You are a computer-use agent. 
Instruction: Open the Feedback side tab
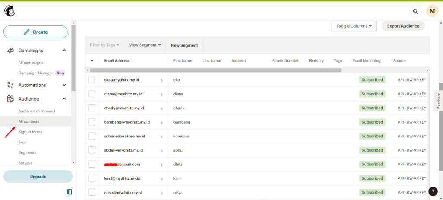[x=438, y=101]
